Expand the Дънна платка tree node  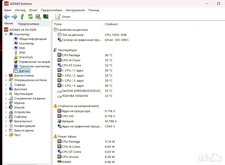point(6,76)
